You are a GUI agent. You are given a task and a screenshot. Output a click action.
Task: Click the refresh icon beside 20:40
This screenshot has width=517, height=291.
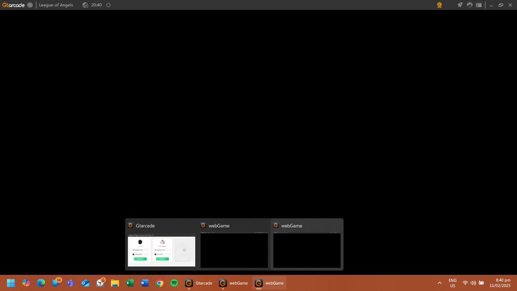[x=108, y=5]
